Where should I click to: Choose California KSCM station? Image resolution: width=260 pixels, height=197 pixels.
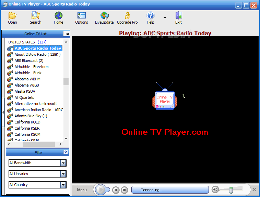[27, 134]
